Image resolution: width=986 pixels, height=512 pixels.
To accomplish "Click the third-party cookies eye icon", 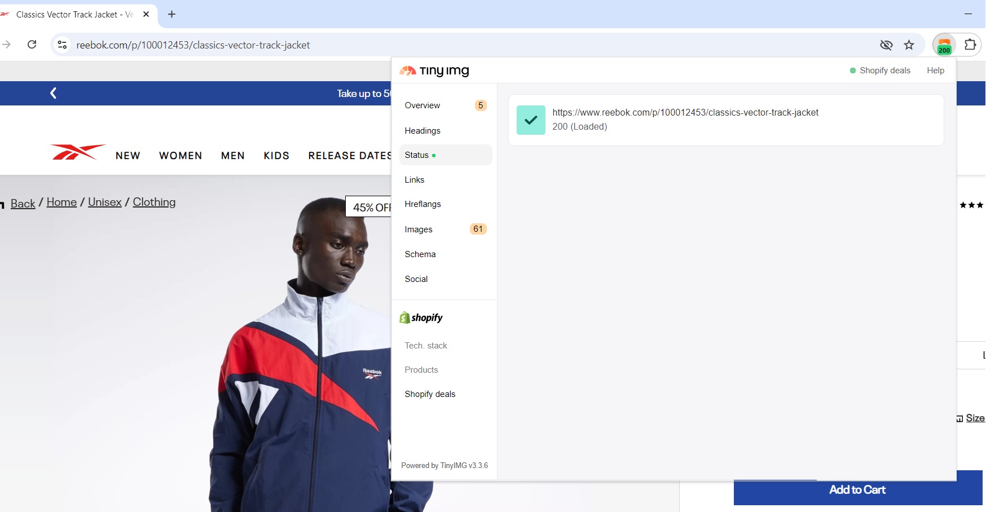I will tap(886, 45).
